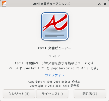The width and height of the screenshot is (109, 101).
Task: Roll up the window with the chevron button
Action: pyautogui.click(x=99, y=4)
